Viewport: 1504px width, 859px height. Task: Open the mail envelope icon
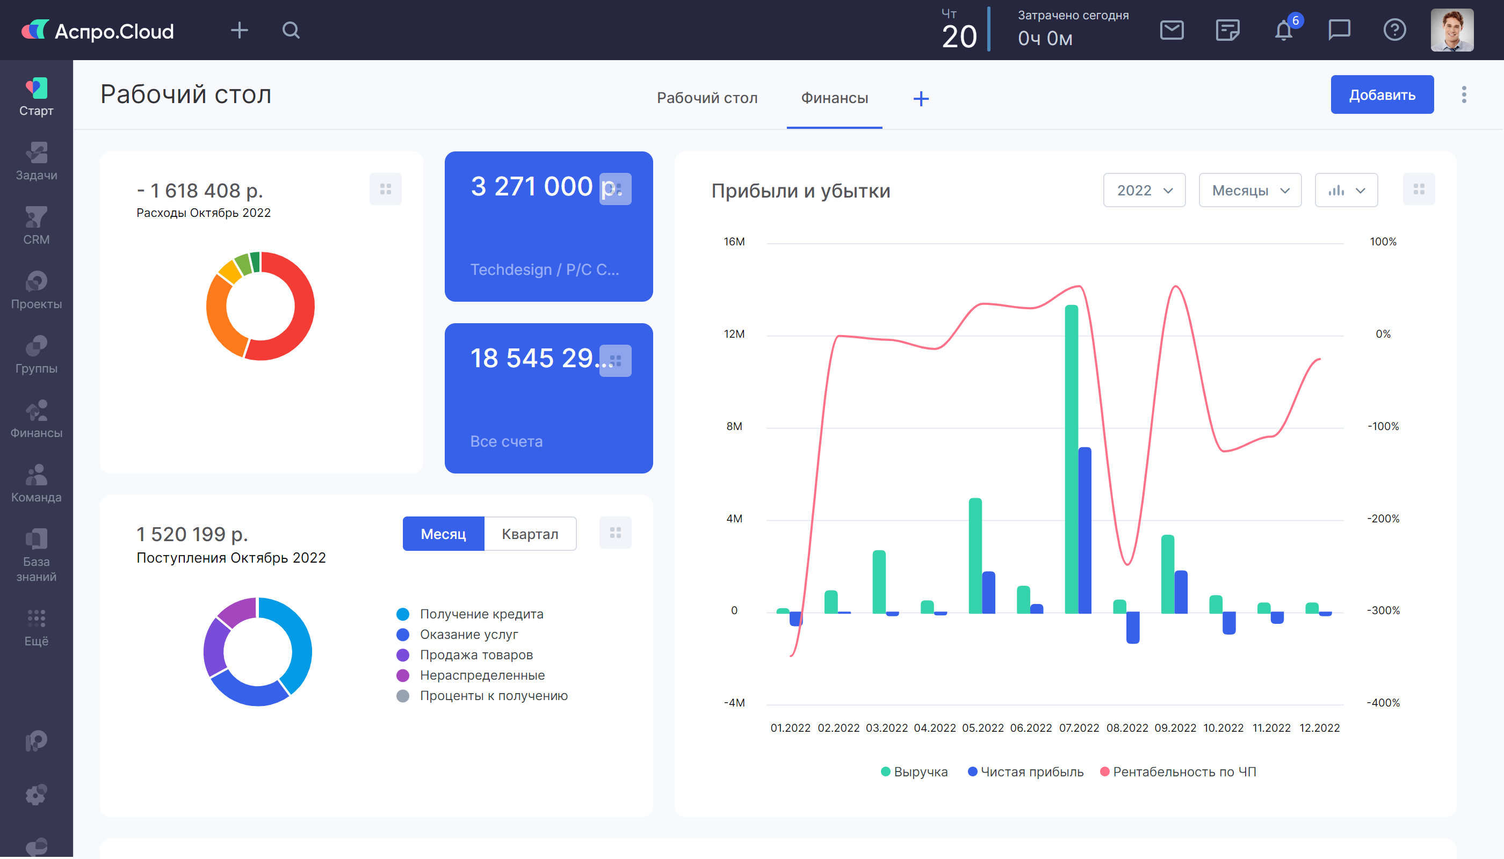(1171, 30)
